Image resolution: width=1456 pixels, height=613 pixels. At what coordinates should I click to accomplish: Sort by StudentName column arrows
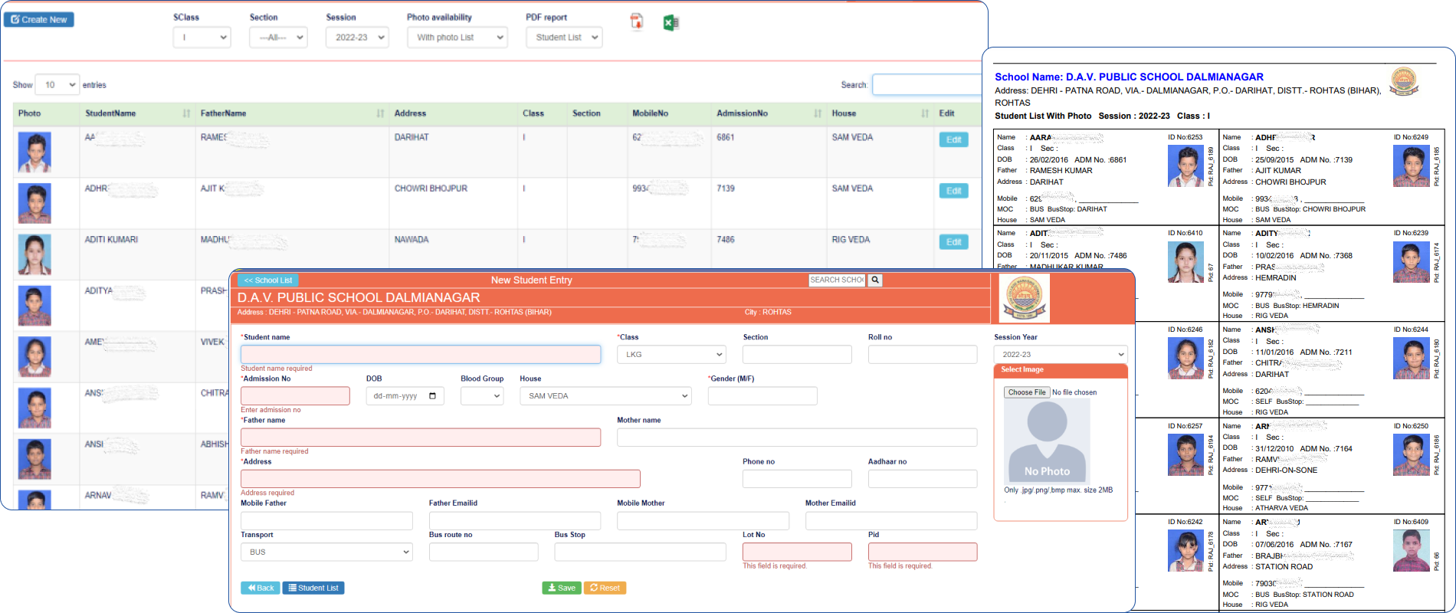186,113
